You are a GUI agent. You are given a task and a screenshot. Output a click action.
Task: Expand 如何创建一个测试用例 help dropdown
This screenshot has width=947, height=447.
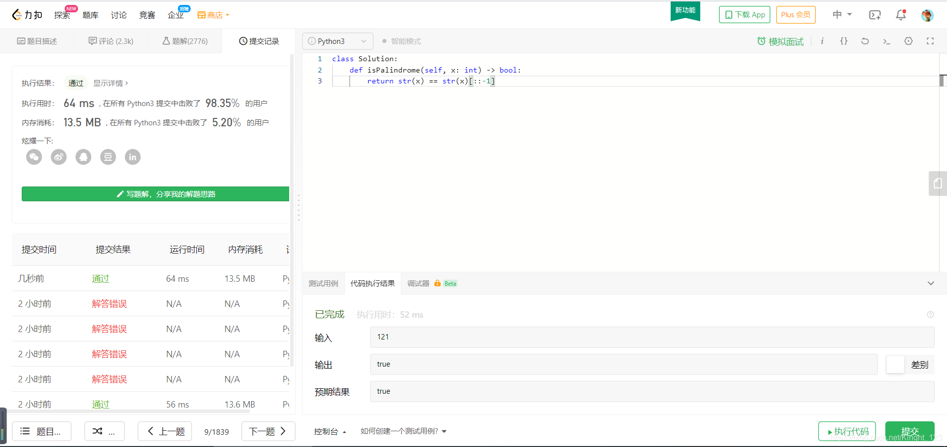(404, 431)
